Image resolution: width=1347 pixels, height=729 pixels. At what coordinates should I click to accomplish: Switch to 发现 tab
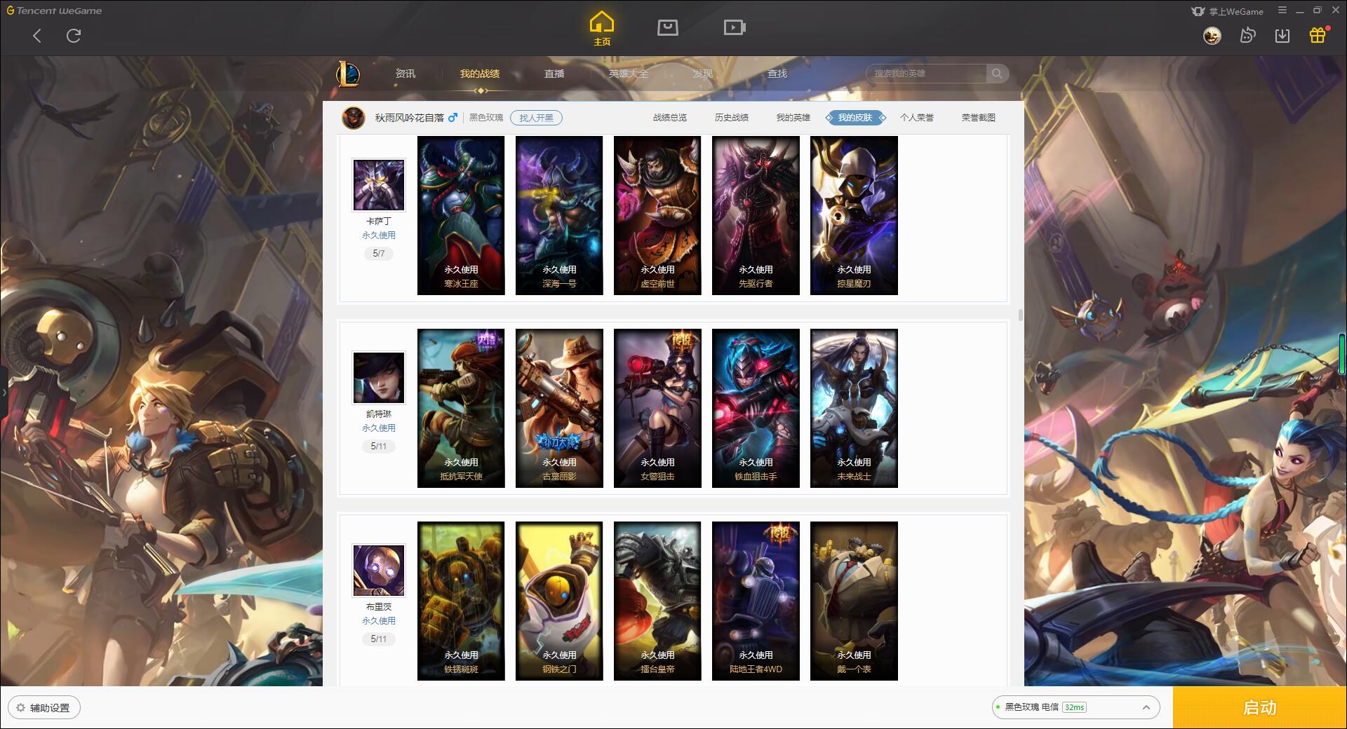(x=703, y=74)
